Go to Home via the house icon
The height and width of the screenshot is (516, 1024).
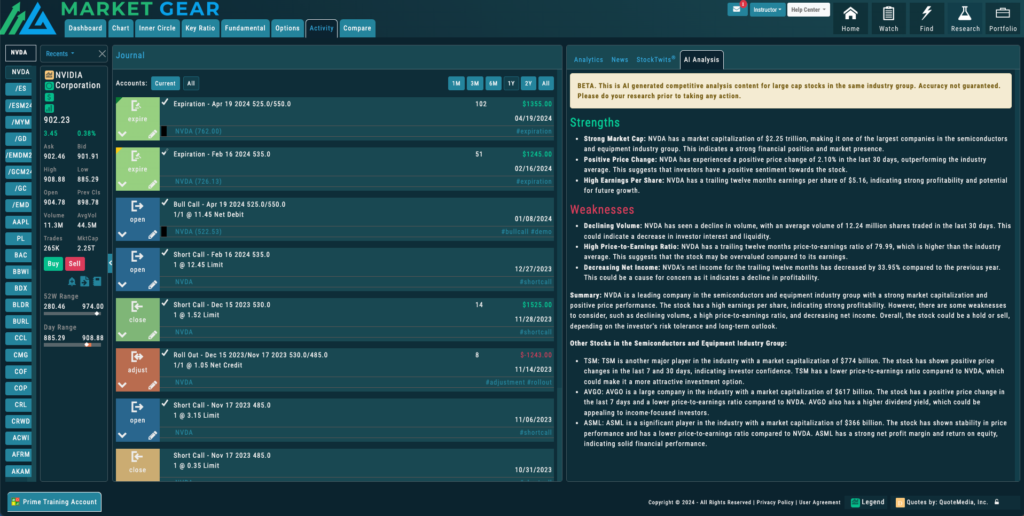click(x=850, y=19)
